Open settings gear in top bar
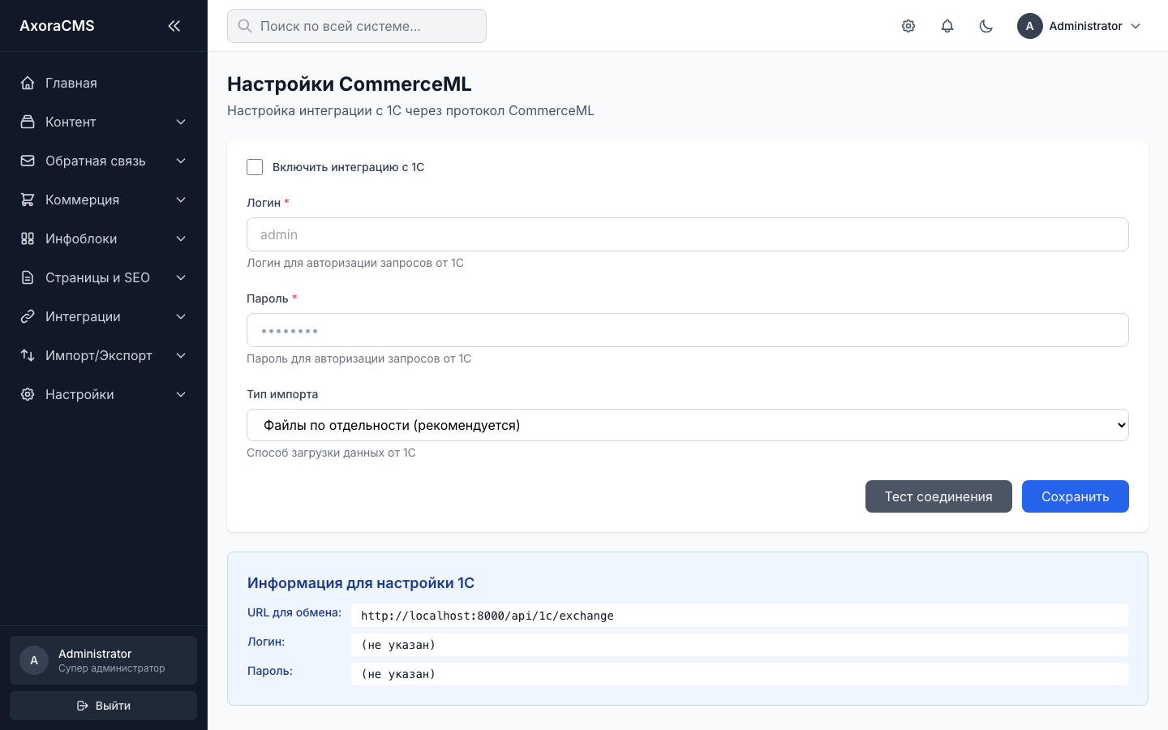 908,26
